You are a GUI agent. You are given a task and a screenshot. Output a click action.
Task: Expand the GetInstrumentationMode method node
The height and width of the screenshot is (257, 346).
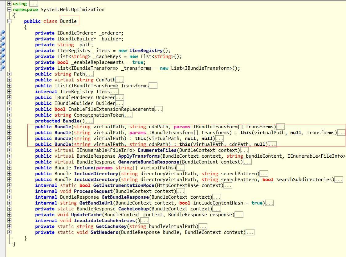click(x=9, y=185)
